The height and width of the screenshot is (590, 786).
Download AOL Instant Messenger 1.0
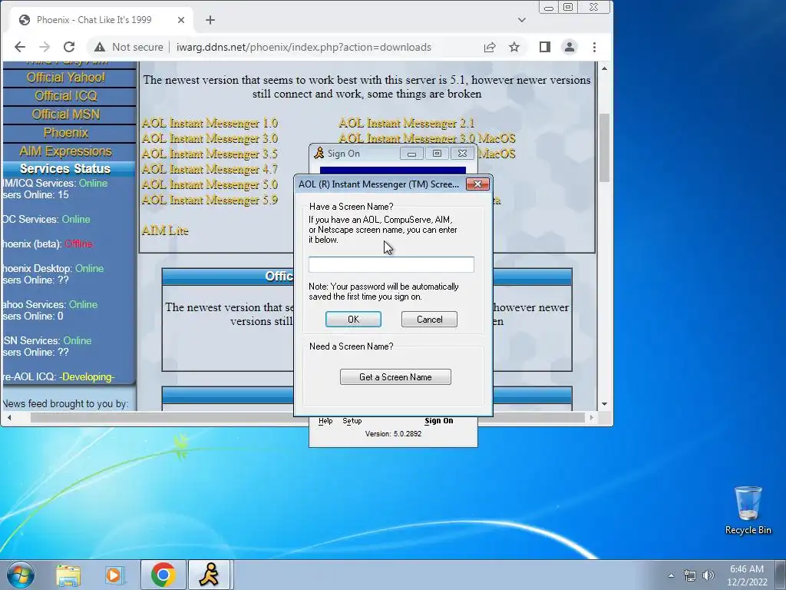coord(210,124)
